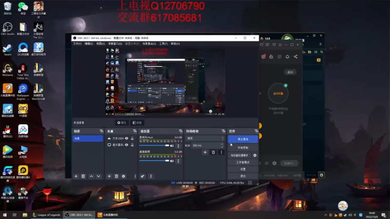Open settings gear at Douyu window bottom
390x219 pixels.
(x=274, y=164)
